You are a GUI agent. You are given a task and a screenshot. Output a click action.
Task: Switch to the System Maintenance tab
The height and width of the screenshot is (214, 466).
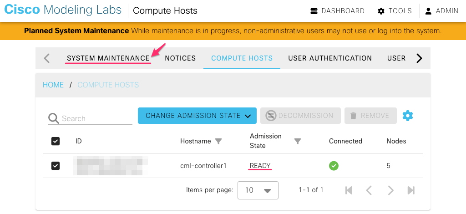pyautogui.click(x=108, y=58)
